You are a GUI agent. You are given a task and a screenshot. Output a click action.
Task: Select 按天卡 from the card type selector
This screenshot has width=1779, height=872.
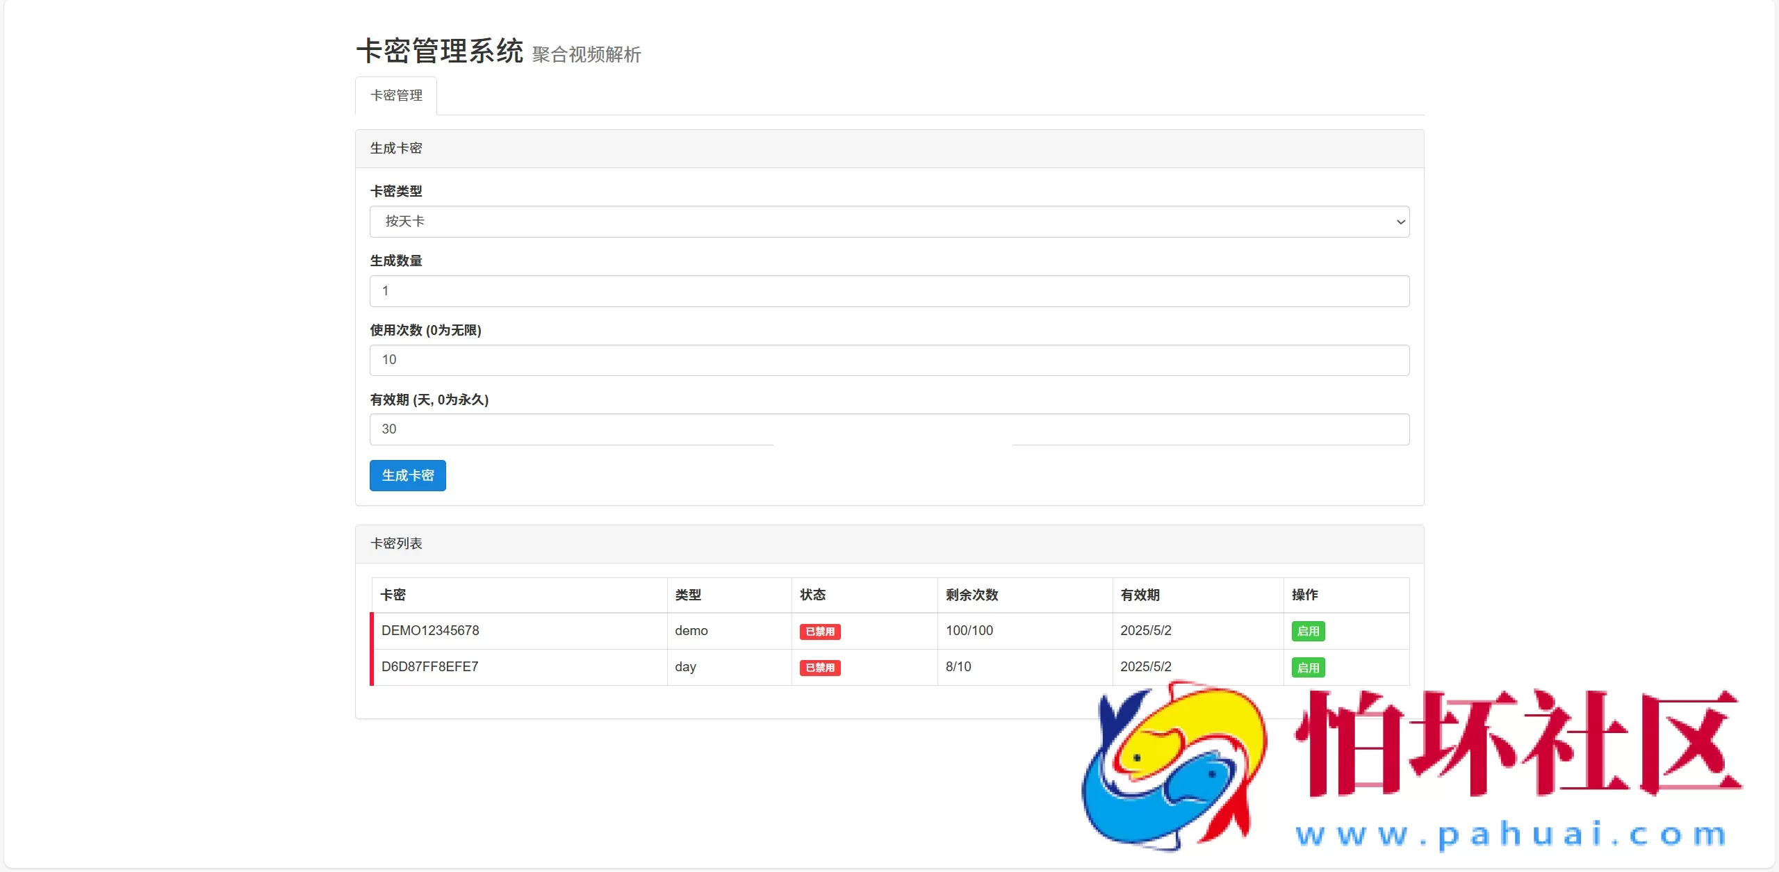[x=888, y=221]
